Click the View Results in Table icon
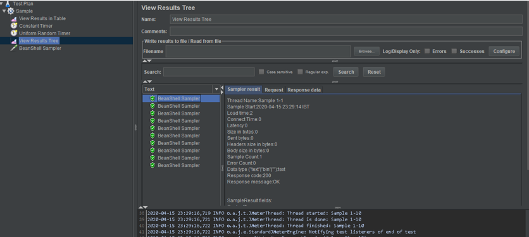This screenshot has height=237, width=529. click(x=14, y=19)
